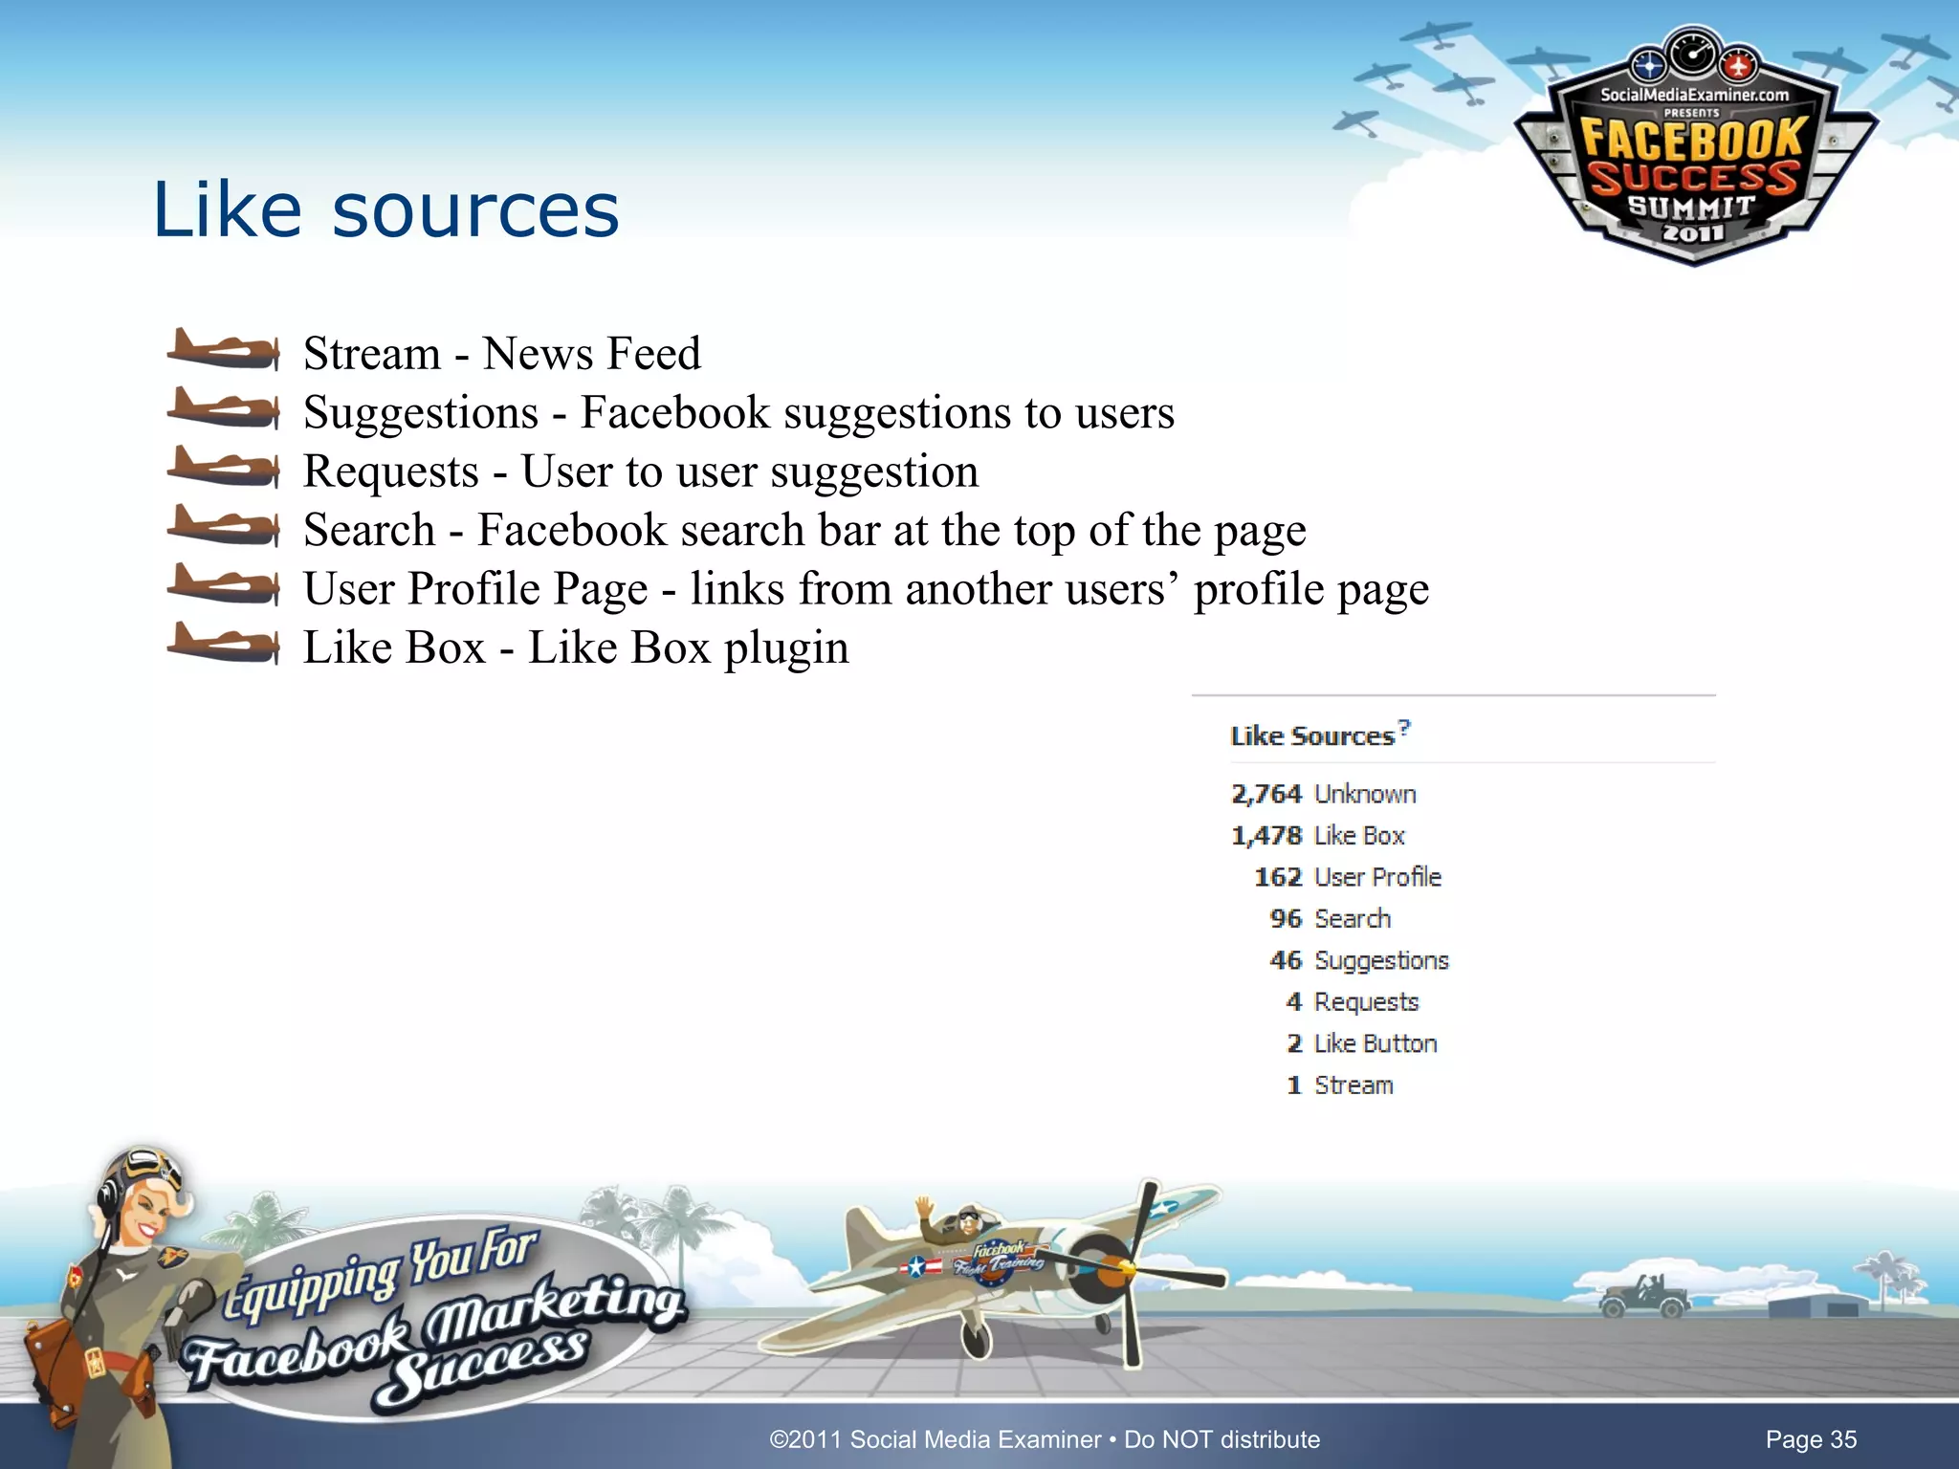Image resolution: width=1959 pixels, height=1469 pixels.
Task: Click the "User Profile Page" bullet line
Action: click(x=866, y=589)
